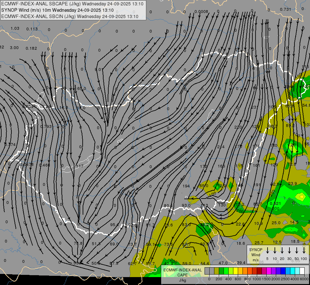
Task: Click the 9.01 value on the map
Action: 99,69
